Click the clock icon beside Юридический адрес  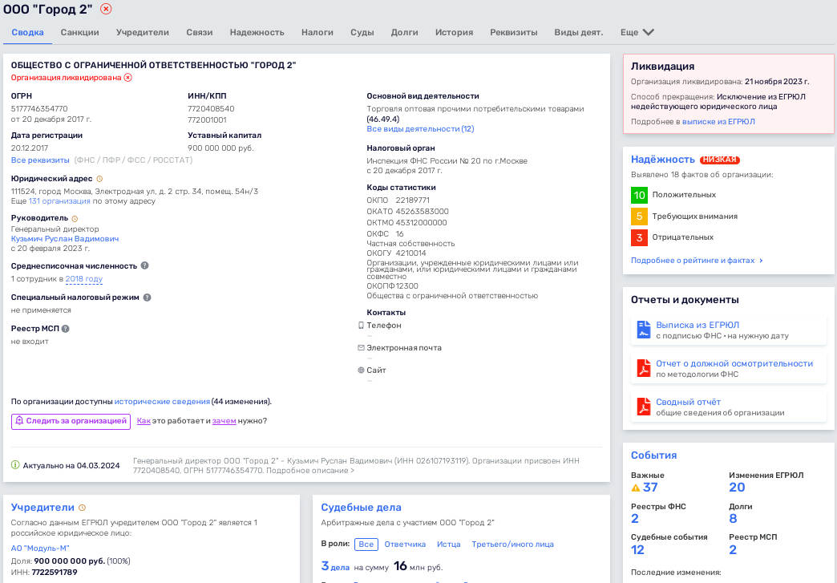[99, 179]
